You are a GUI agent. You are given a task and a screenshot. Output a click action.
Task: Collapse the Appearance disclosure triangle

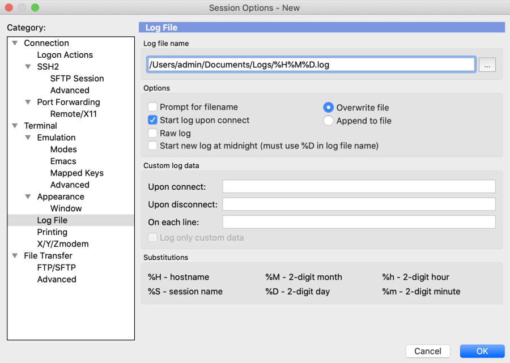click(x=28, y=197)
